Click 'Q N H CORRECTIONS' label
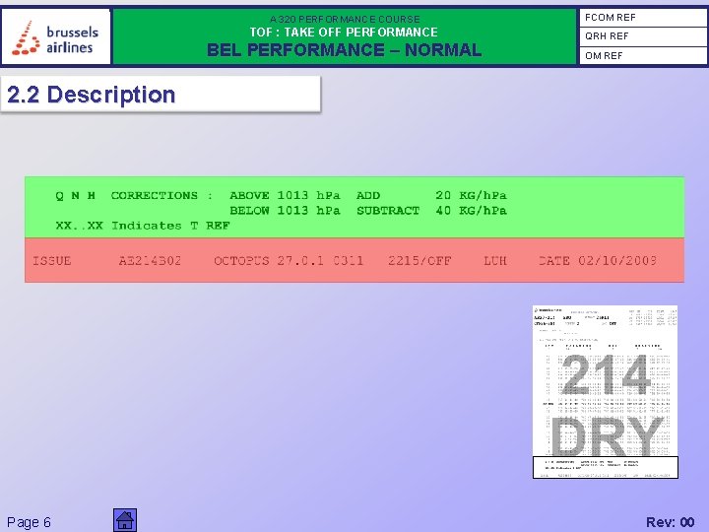The image size is (709, 532). (x=127, y=195)
